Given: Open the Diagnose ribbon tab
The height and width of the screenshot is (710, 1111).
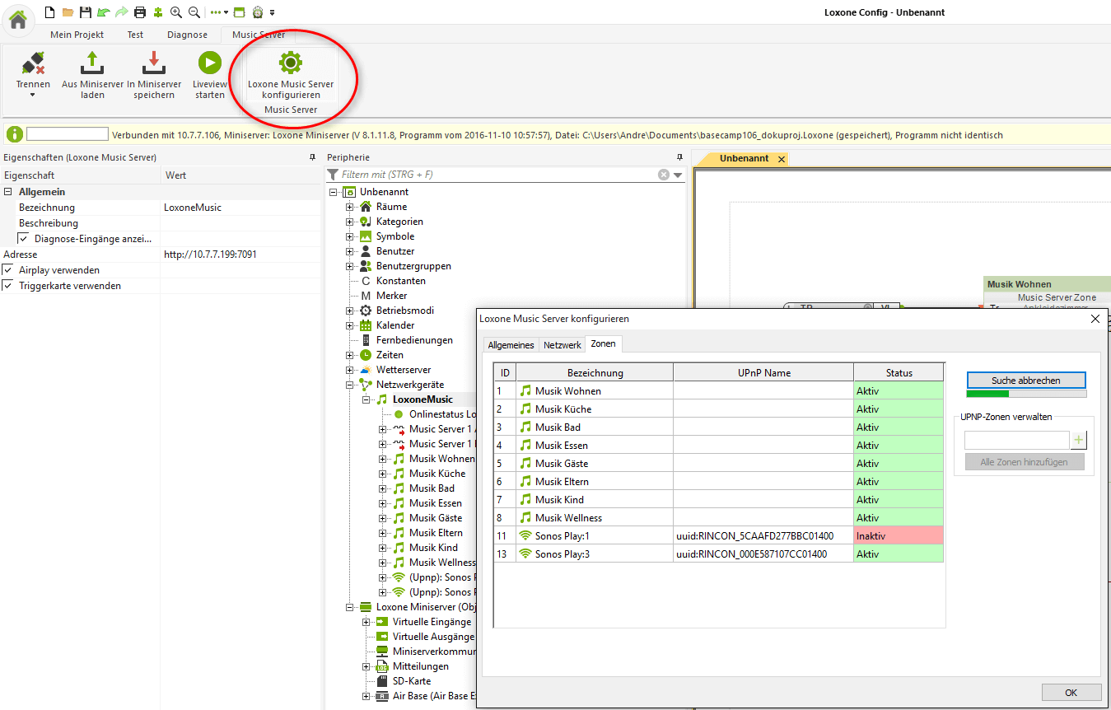Looking at the screenshot, I should pyautogui.click(x=187, y=35).
